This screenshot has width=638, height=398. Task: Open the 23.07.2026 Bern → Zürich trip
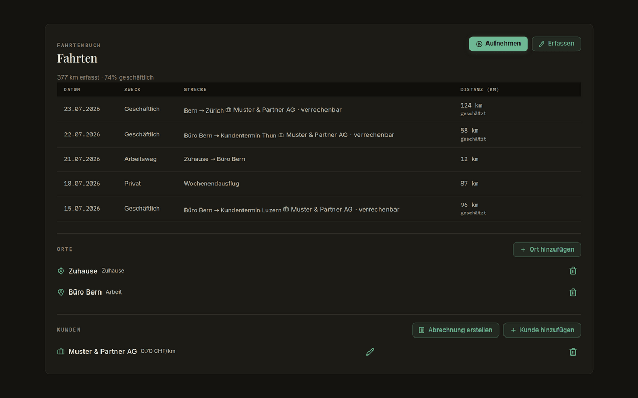(319, 109)
